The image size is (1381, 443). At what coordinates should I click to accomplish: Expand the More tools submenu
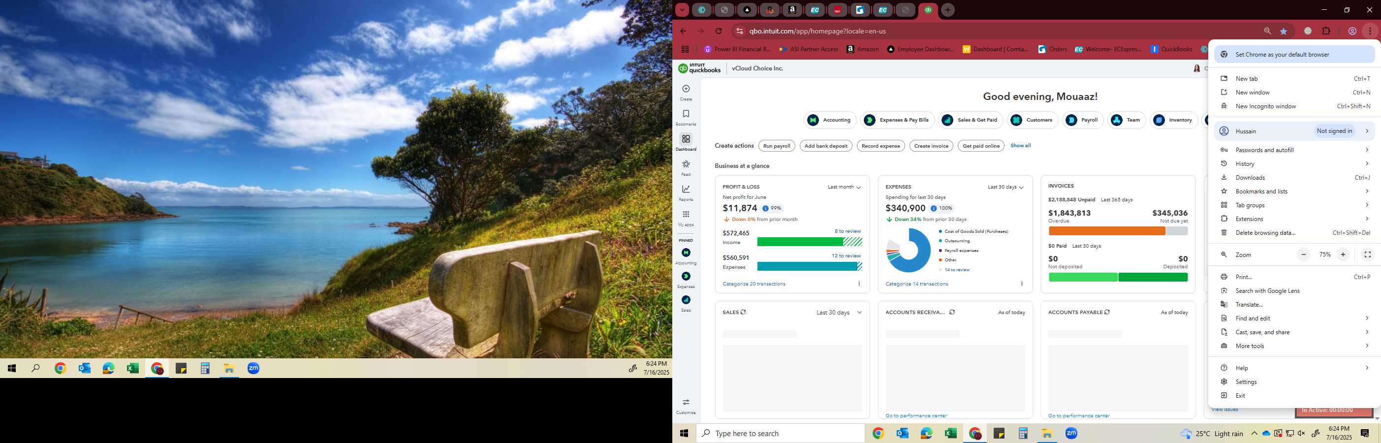(x=1295, y=346)
